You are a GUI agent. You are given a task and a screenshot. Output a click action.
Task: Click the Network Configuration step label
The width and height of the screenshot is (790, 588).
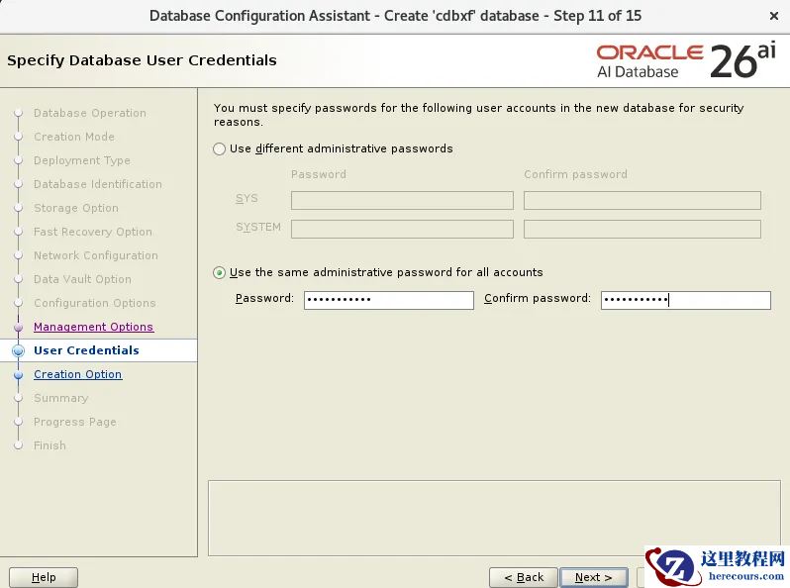pyautogui.click(x=96, y=255)
